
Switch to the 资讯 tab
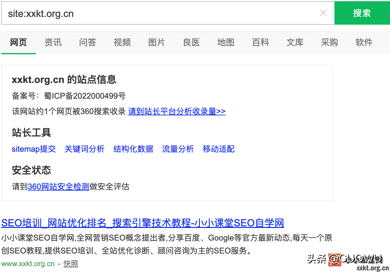pyautogui.click(x=53, y=42)
